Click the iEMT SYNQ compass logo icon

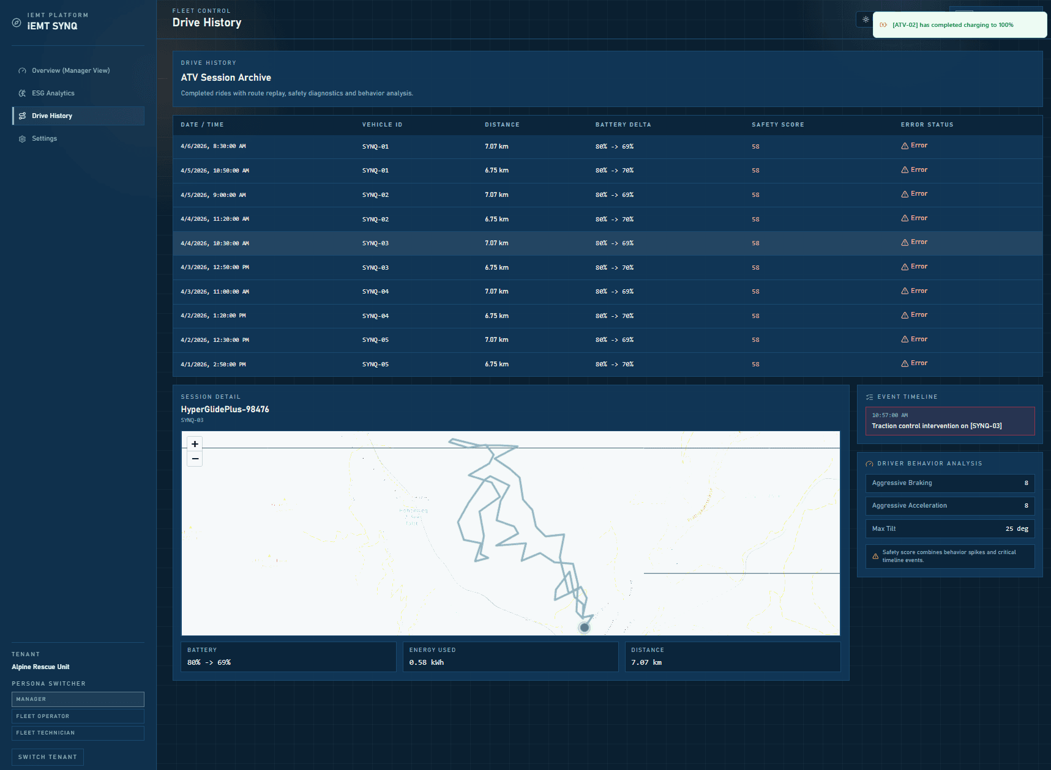tap(17, 23)
